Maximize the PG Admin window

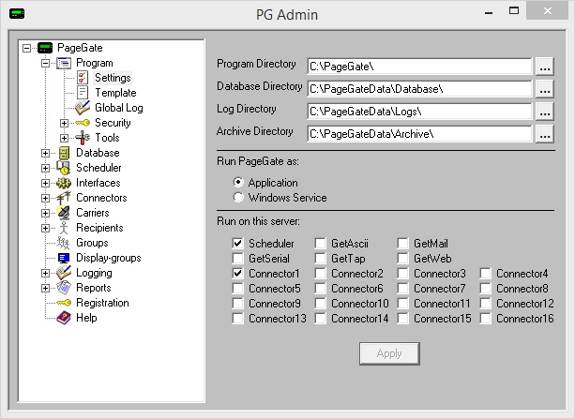(x=514, y=11)
